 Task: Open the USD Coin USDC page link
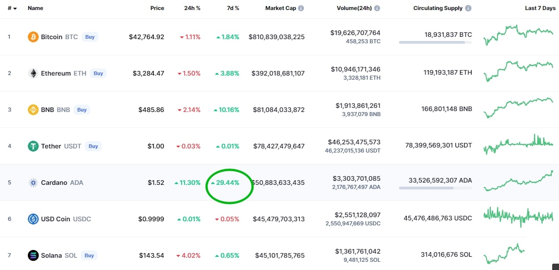pos(66,219)
